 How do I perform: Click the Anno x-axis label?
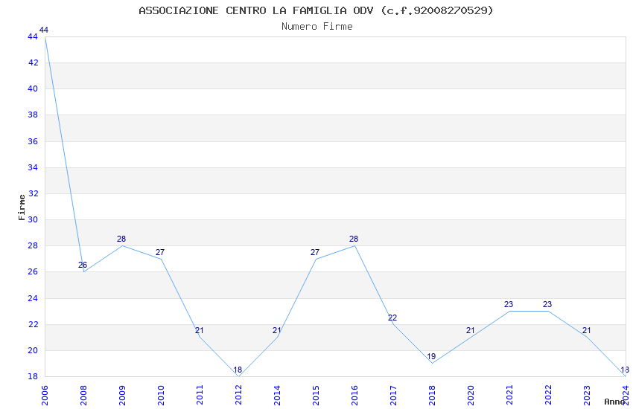pos(614,402)
